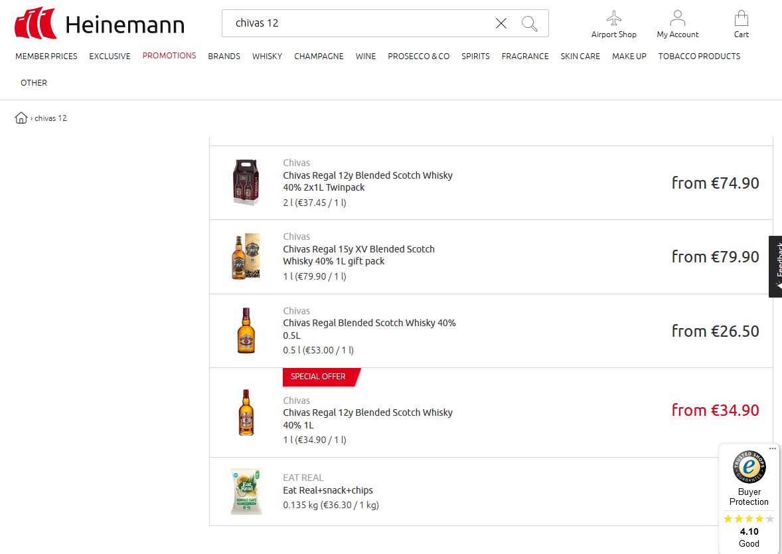Open MAKE UP menu

pyautogui.click(x=629, y=56)
